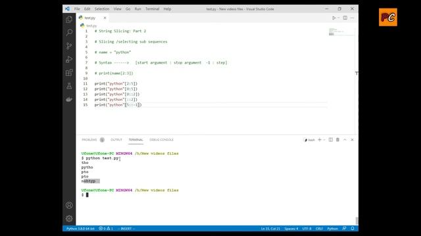Create a new terminal with plus icon
This screenshot has width=421, height=236.
pos(320,140)
